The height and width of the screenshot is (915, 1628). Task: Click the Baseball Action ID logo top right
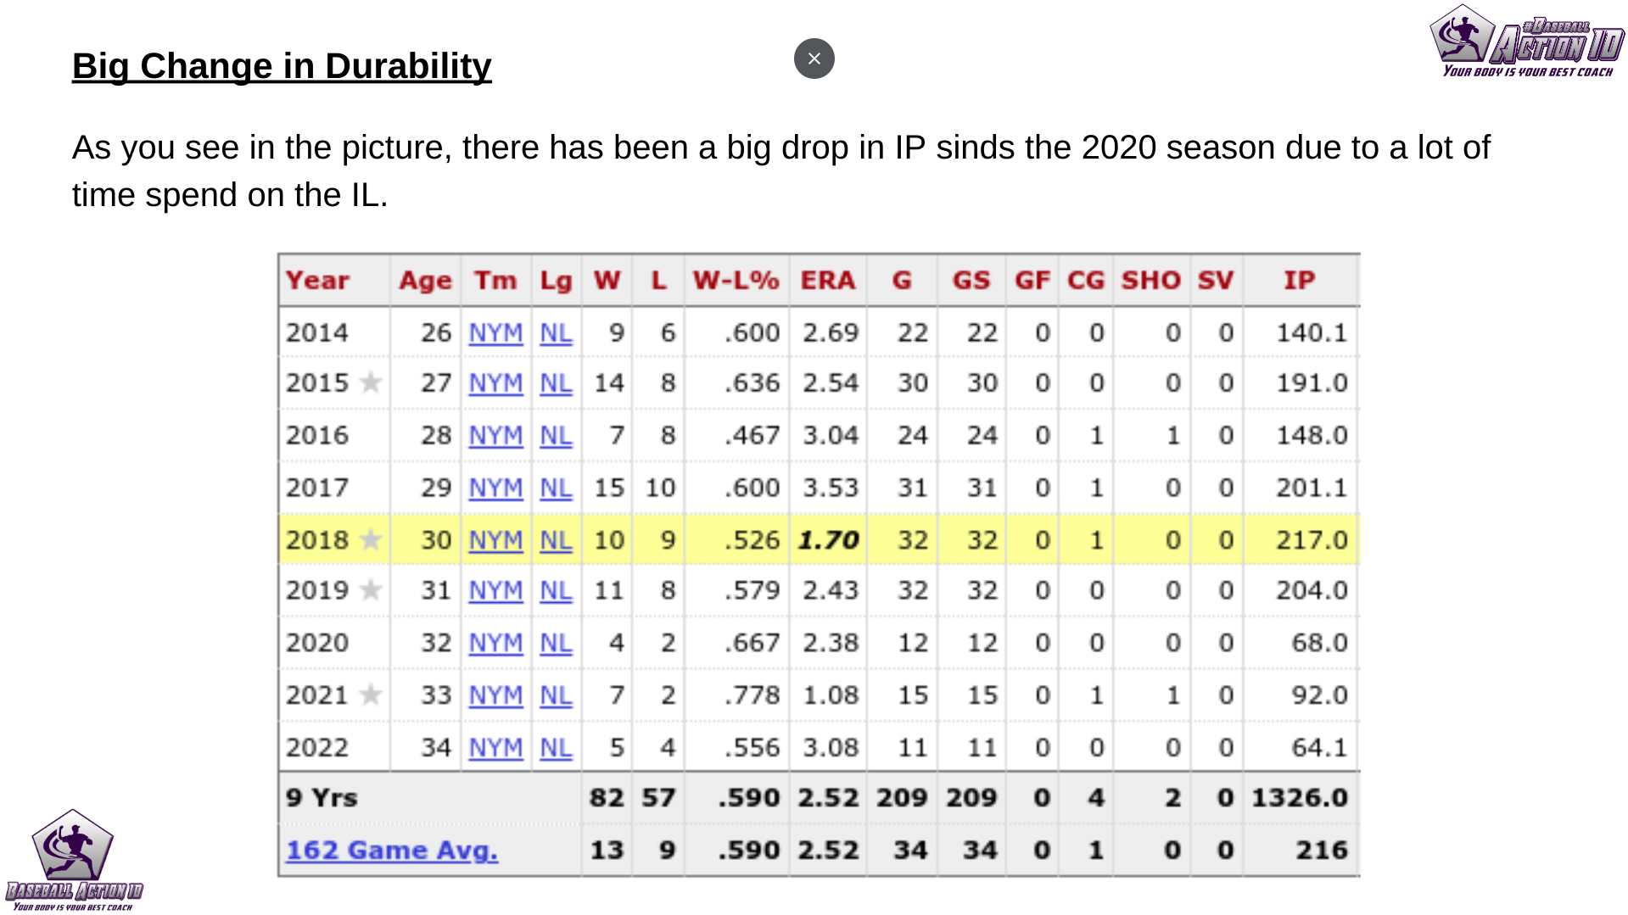[1527, 41]
